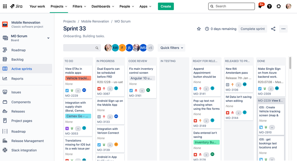Expand the Apps menu
Viewport: 297px width, 161px height.
pos(145,7)
